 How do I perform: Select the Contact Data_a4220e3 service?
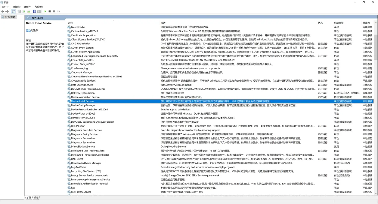click(83, 64)
